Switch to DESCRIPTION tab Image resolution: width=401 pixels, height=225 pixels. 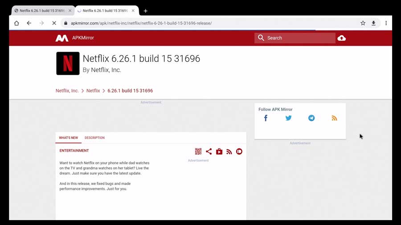[x=94, y=138]
